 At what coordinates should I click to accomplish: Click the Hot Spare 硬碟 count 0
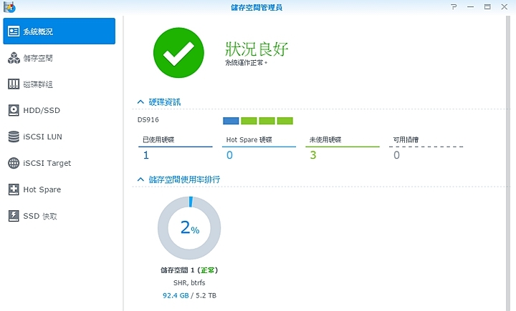[x=229, y=155]
